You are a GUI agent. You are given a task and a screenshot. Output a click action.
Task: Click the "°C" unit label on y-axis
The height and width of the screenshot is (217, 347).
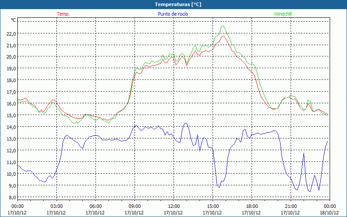tap(13, 20)
